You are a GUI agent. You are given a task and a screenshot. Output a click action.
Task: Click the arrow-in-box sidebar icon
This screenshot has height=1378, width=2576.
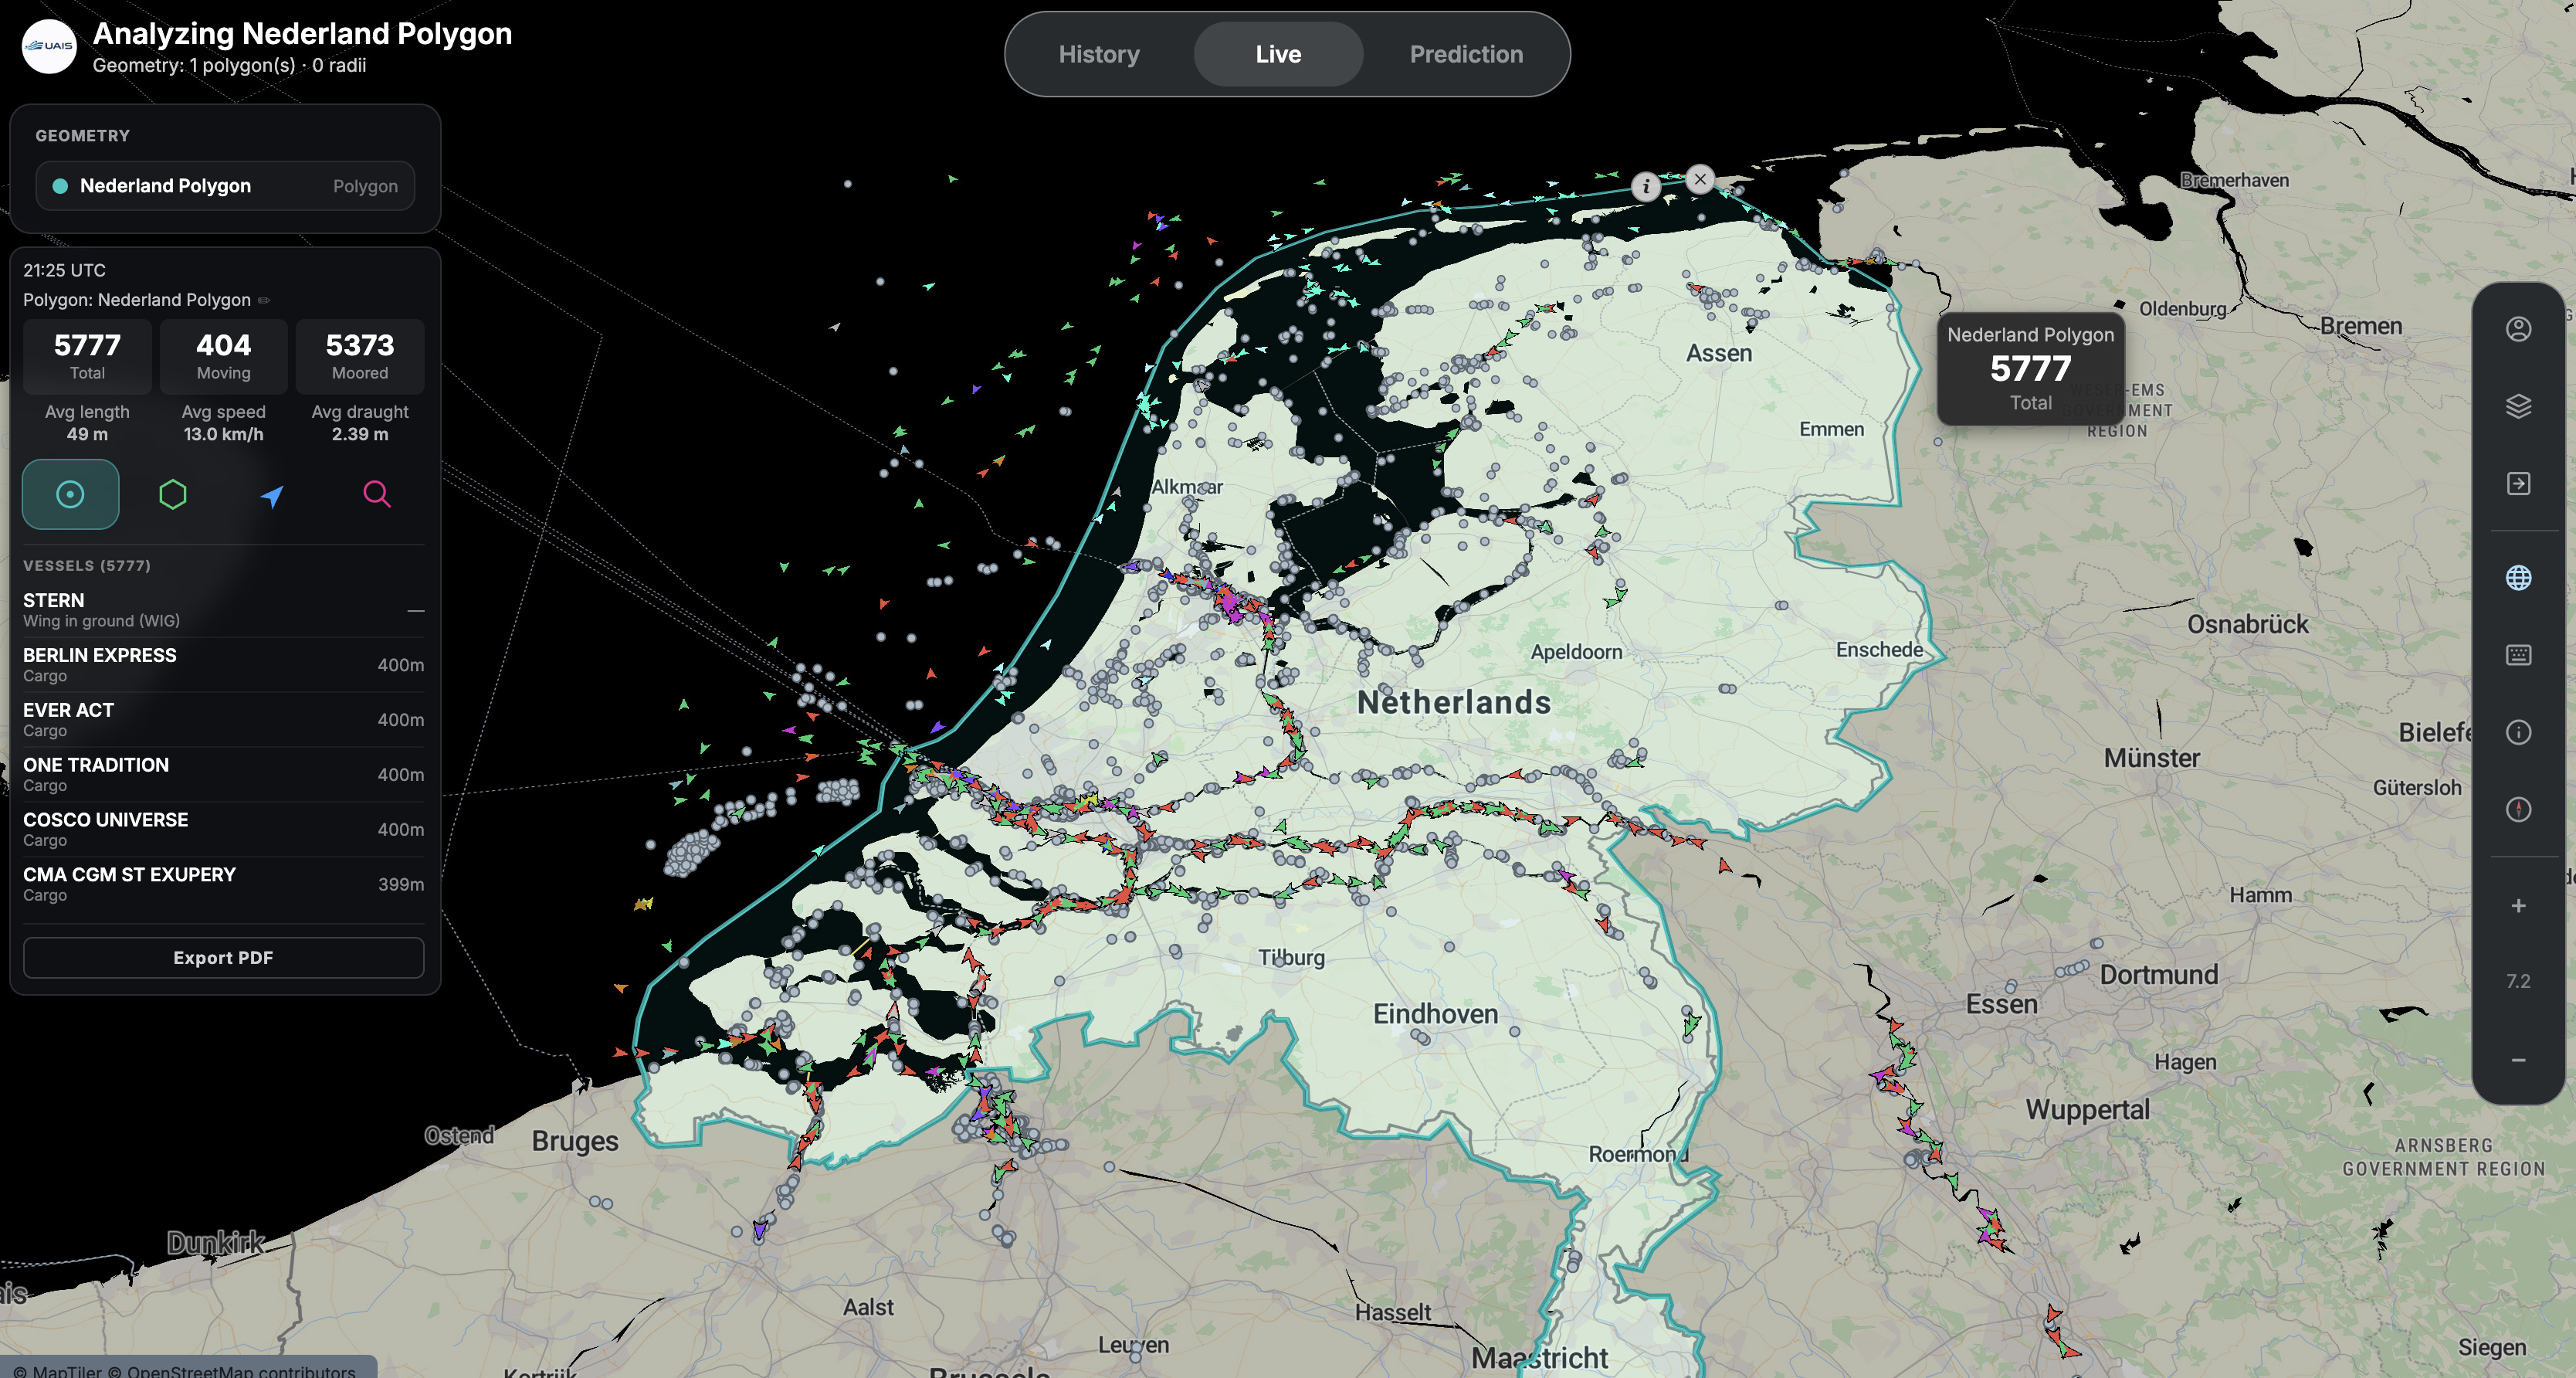click(2518, 484)
